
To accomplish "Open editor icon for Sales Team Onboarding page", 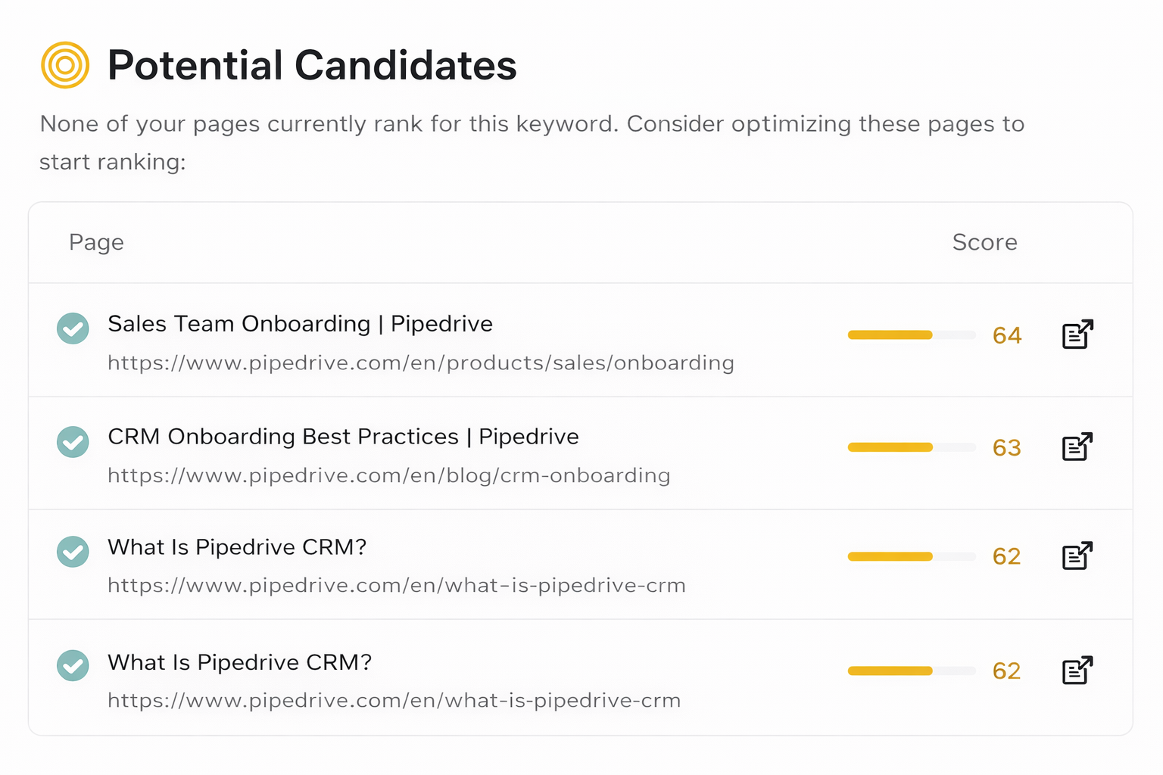I will point(1077,335).
